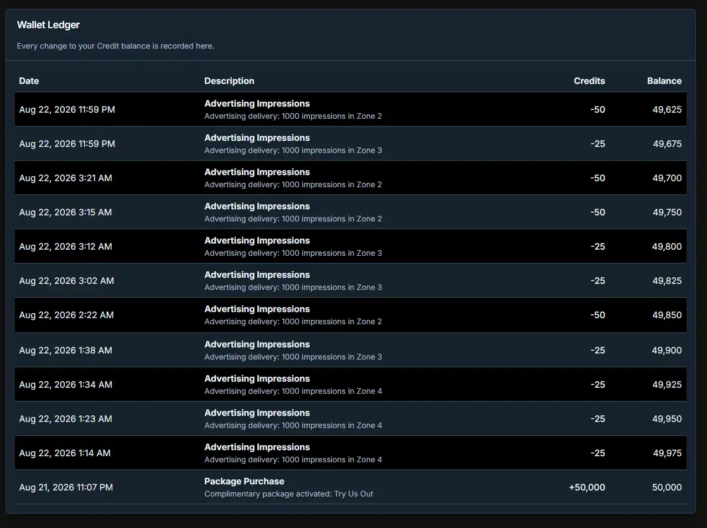
Task: Select the 11:59 PM date in the 49,675 balance row
Action: [67, 144]
